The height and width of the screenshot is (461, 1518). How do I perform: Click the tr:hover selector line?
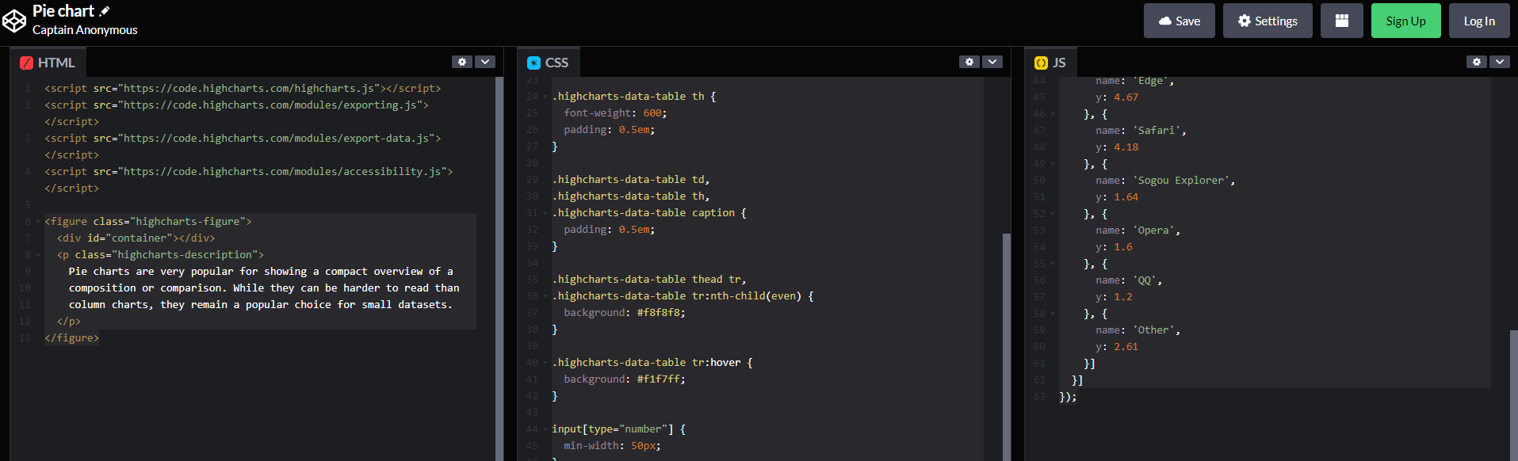point(652,363)
